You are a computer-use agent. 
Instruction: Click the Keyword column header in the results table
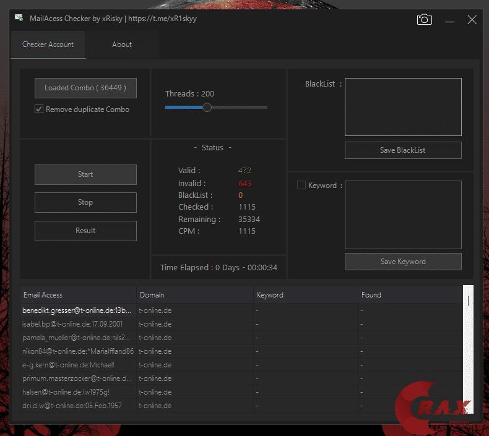(306, 295)
